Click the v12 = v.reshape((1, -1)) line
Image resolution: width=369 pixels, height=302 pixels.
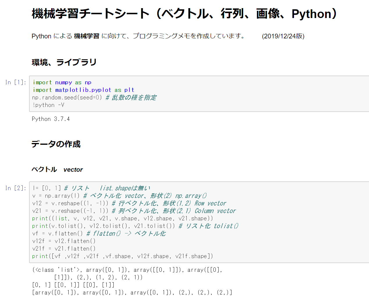(x=70, y=203)
